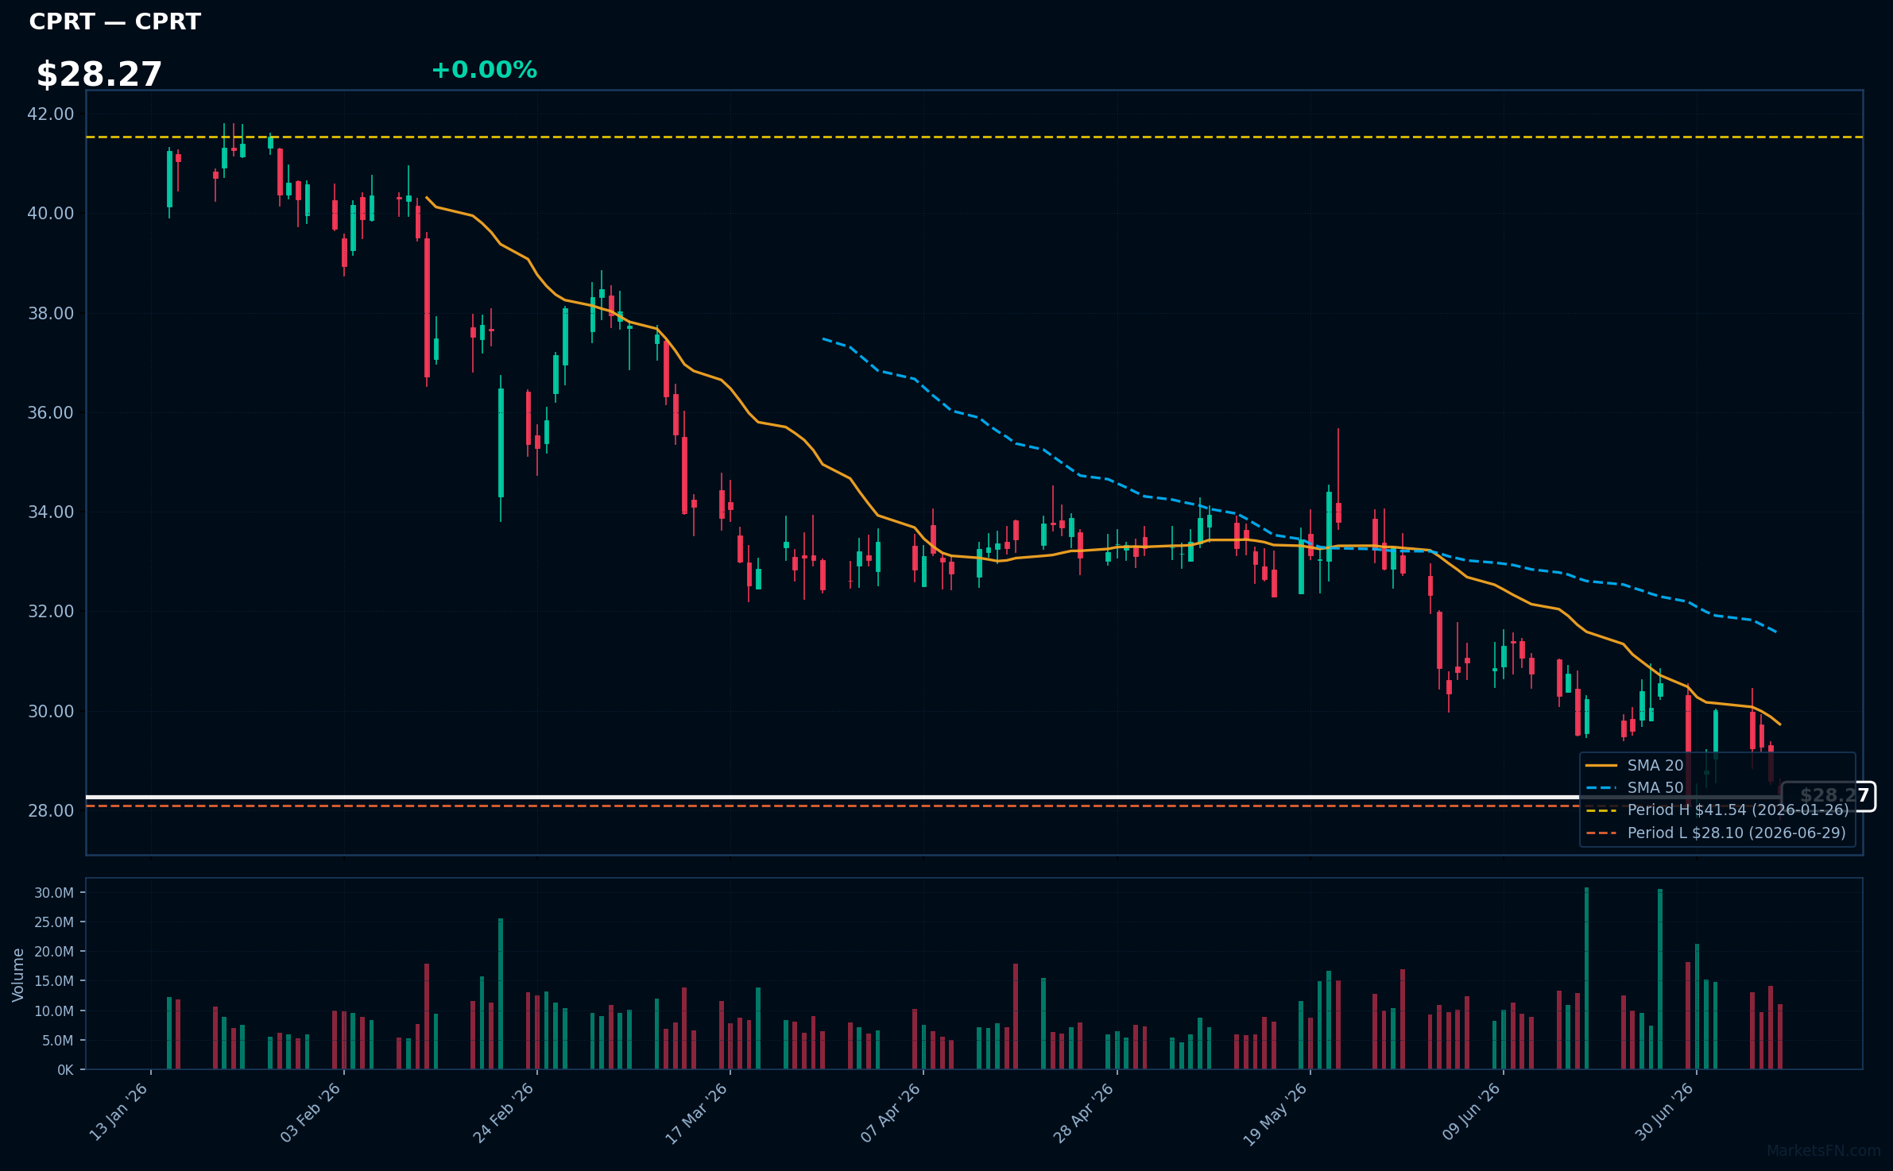Click the SMA 50 legend entry
Image resolution: width=1893 pixels, height=1171 pixels.
click(x=1634, y=787)
